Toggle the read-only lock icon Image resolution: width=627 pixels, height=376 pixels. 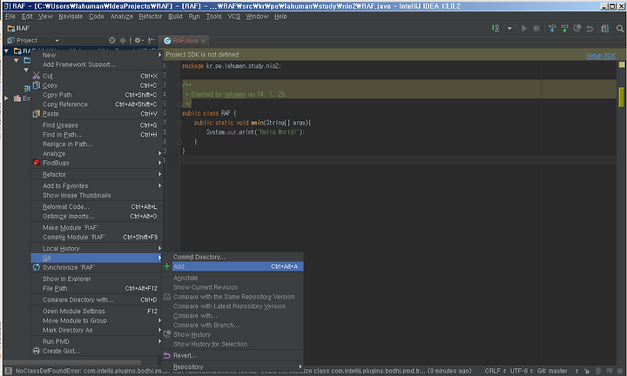(587, 371)
